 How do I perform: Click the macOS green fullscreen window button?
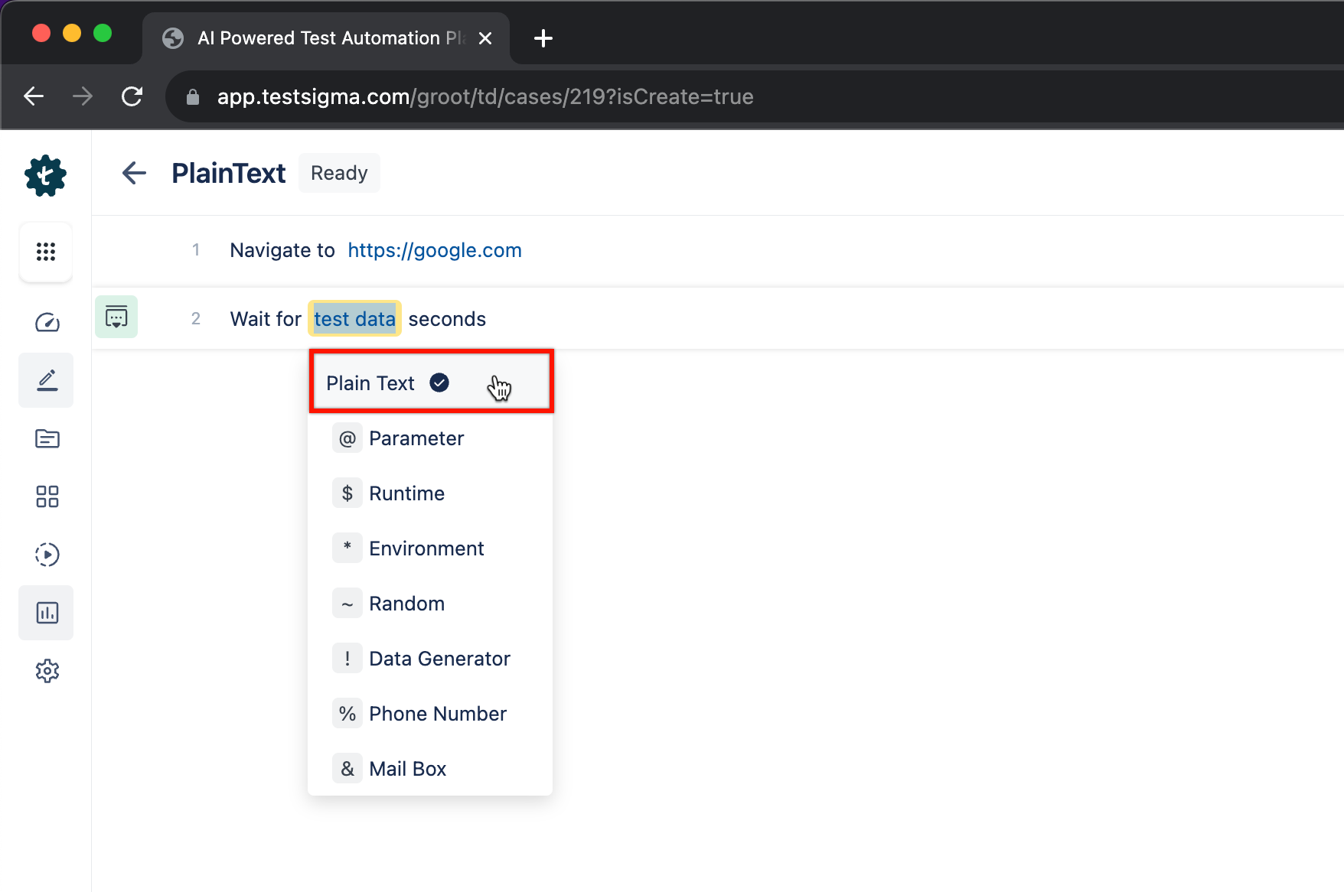point(103,34)
